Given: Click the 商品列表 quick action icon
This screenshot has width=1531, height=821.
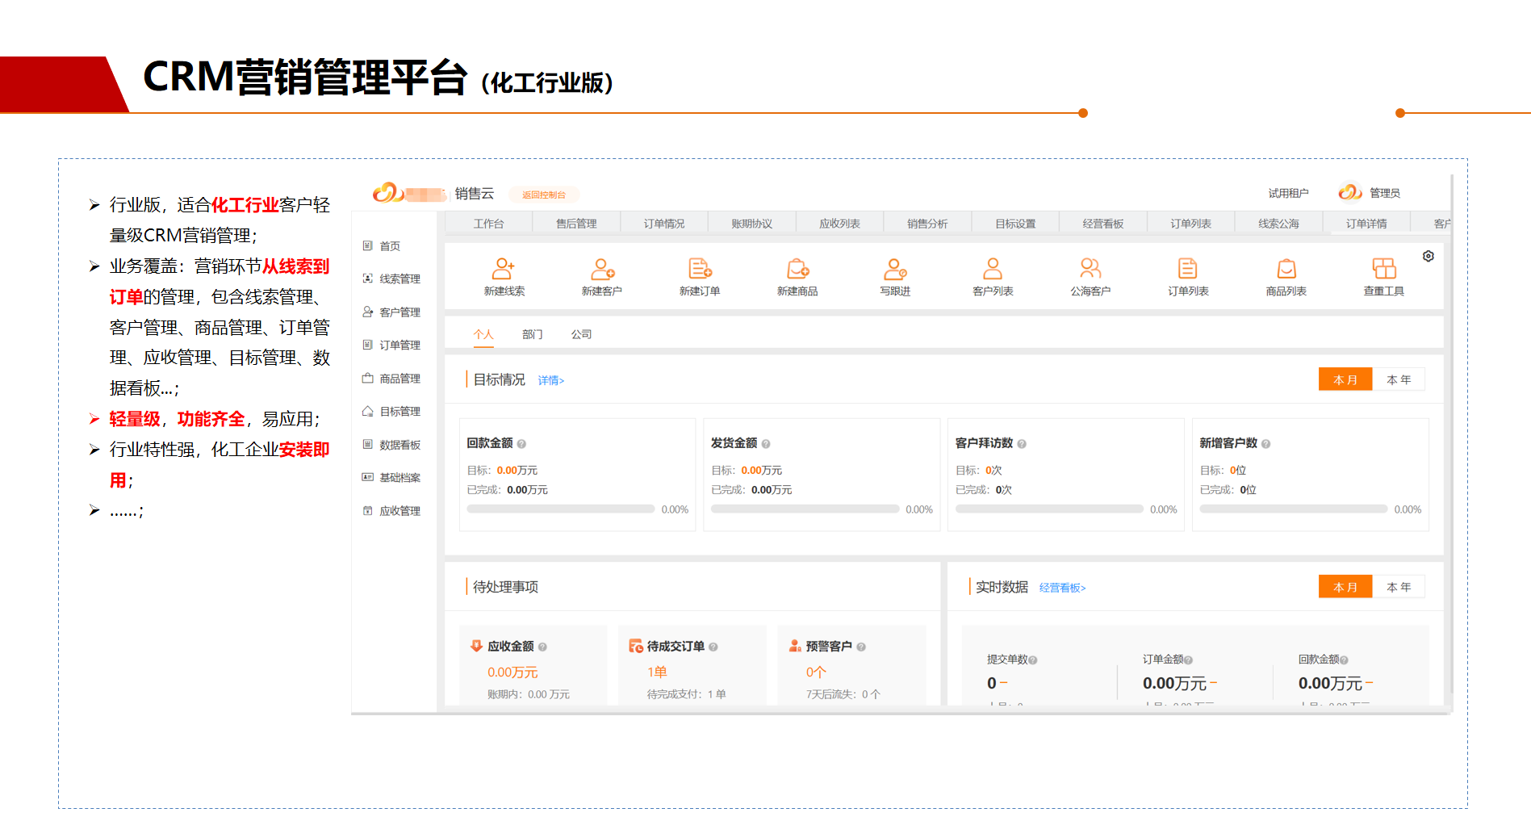Looking at the screenshot, I should point(1286,268).
